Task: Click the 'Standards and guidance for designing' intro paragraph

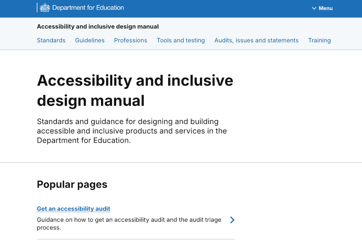Action: coord(132,131)
